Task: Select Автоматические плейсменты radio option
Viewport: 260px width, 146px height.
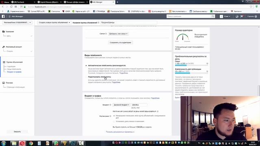Action: [x=86, y=66]
